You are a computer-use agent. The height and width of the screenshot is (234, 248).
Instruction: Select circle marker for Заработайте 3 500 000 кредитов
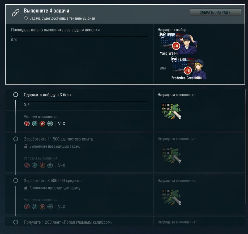tap(16, 180)
